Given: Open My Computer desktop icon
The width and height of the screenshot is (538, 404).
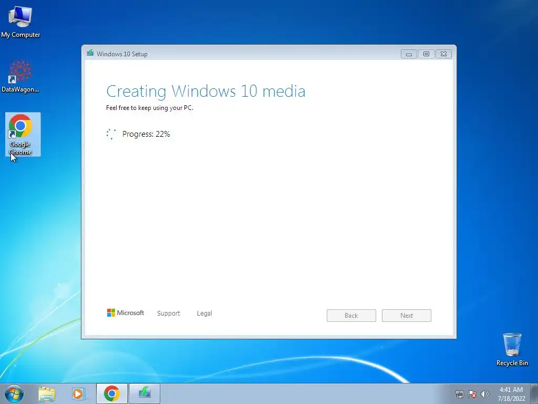Looking at the screenshot, I should (20, 22).
